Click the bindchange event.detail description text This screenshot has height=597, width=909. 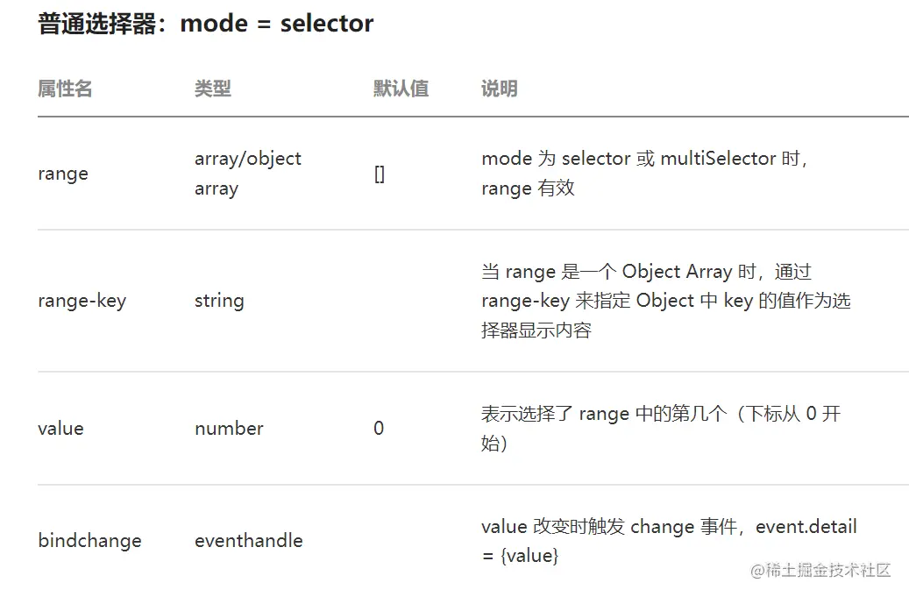(x=668, y=541)
